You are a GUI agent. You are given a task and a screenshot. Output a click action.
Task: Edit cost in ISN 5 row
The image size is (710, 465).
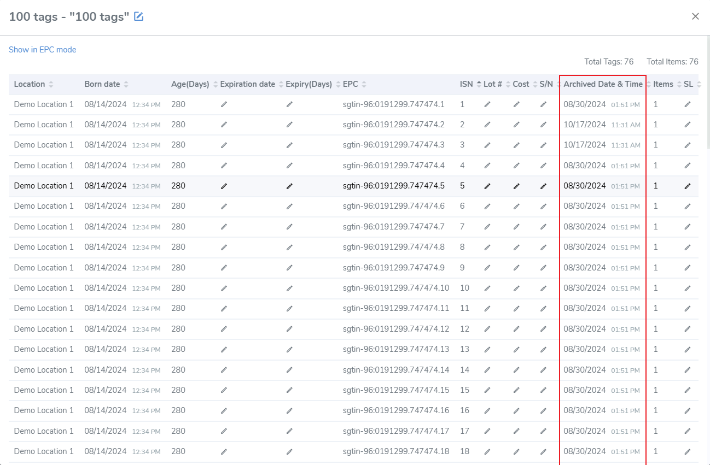click(x=516, y=186)
